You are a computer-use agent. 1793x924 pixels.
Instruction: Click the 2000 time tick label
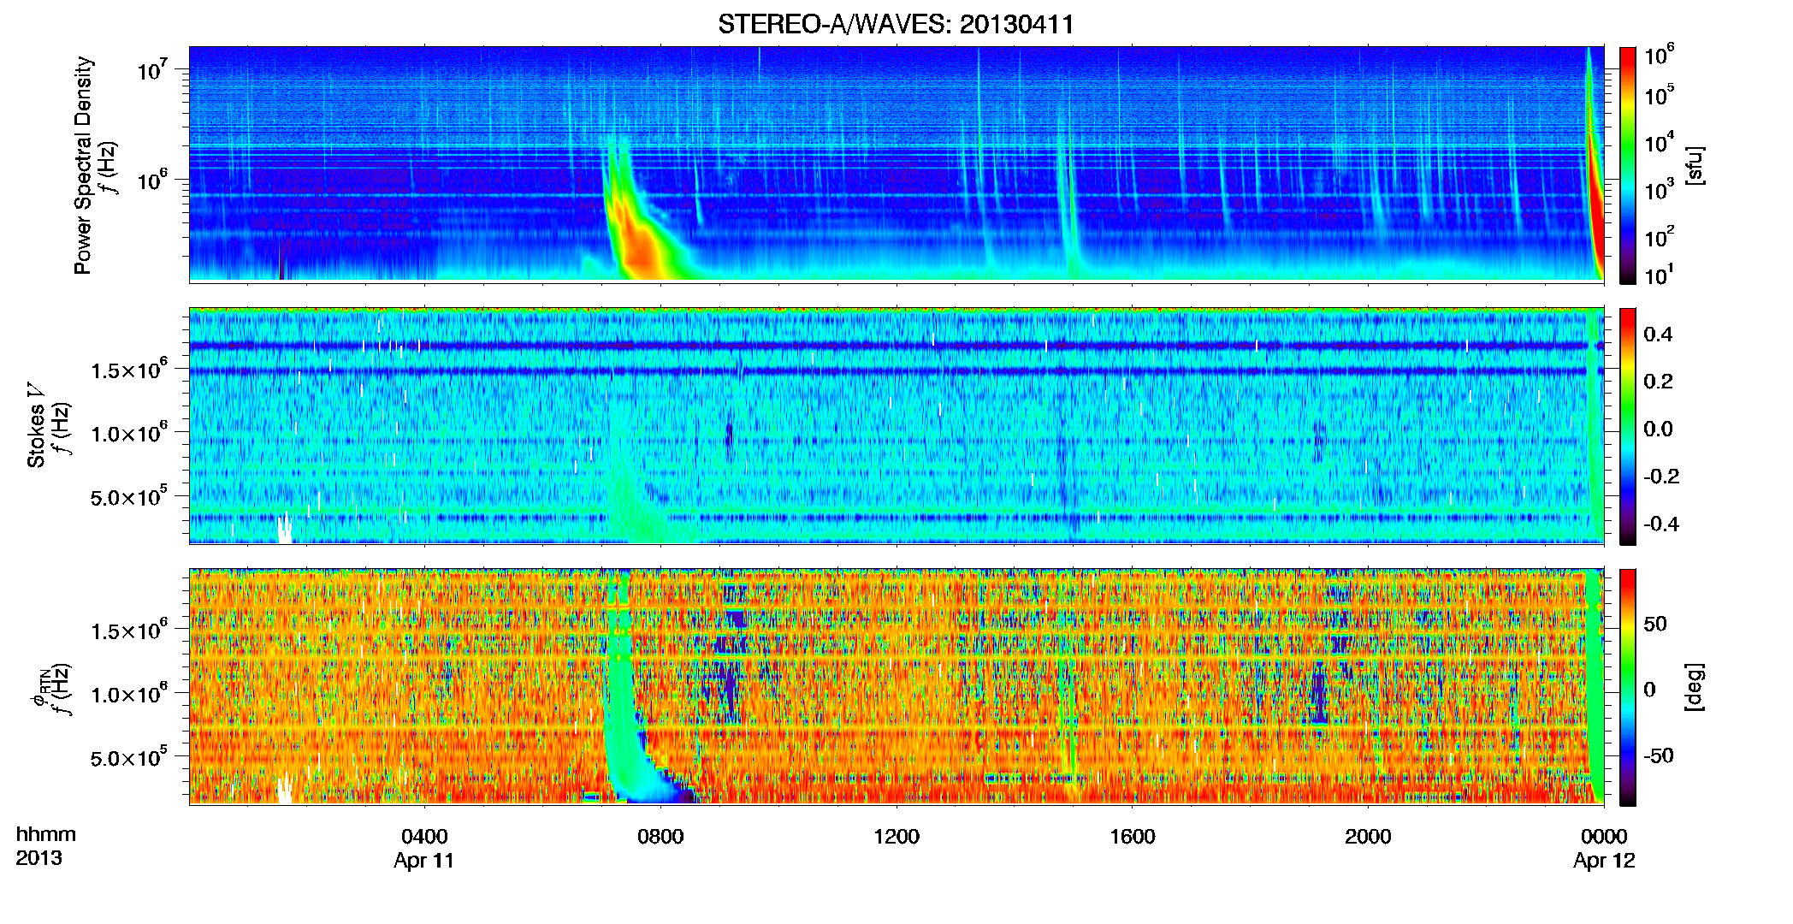point(1368,836)
